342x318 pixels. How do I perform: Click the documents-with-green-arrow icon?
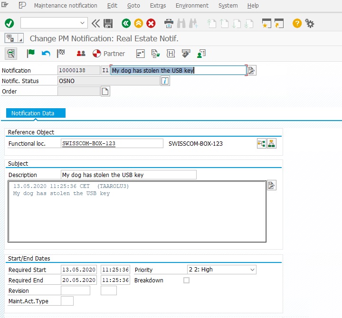[155, 54]
